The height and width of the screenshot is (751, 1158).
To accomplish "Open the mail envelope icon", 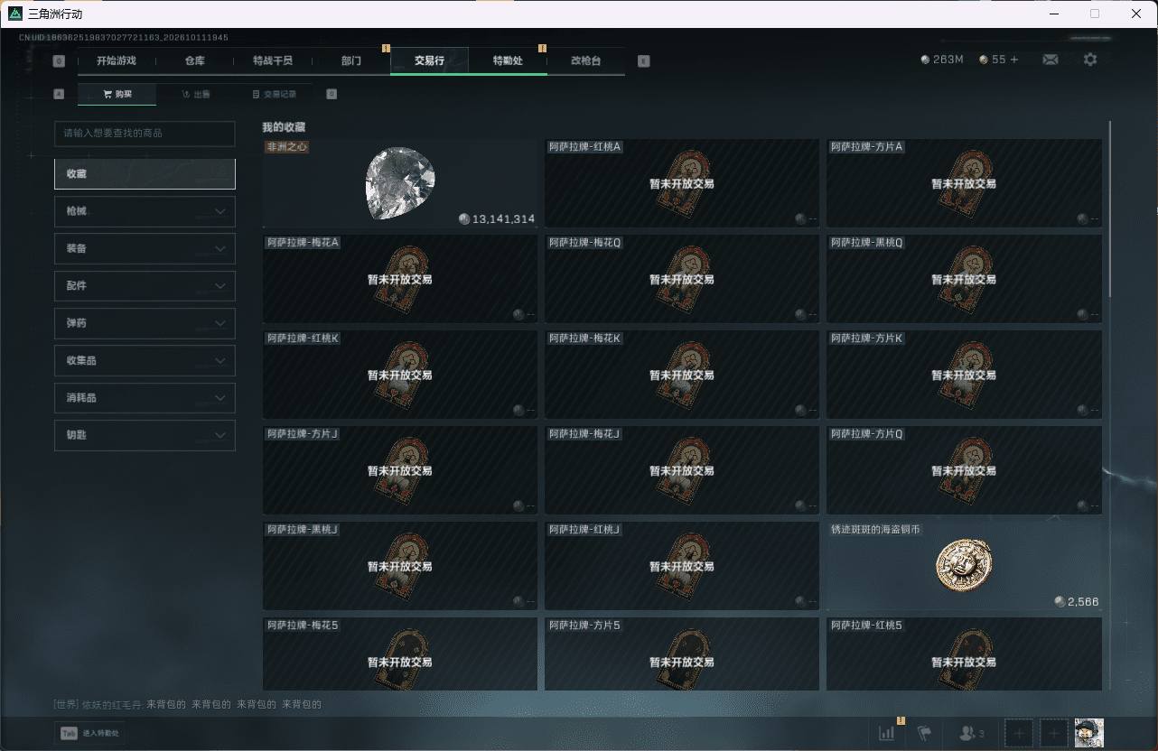I will point(1050,60).
